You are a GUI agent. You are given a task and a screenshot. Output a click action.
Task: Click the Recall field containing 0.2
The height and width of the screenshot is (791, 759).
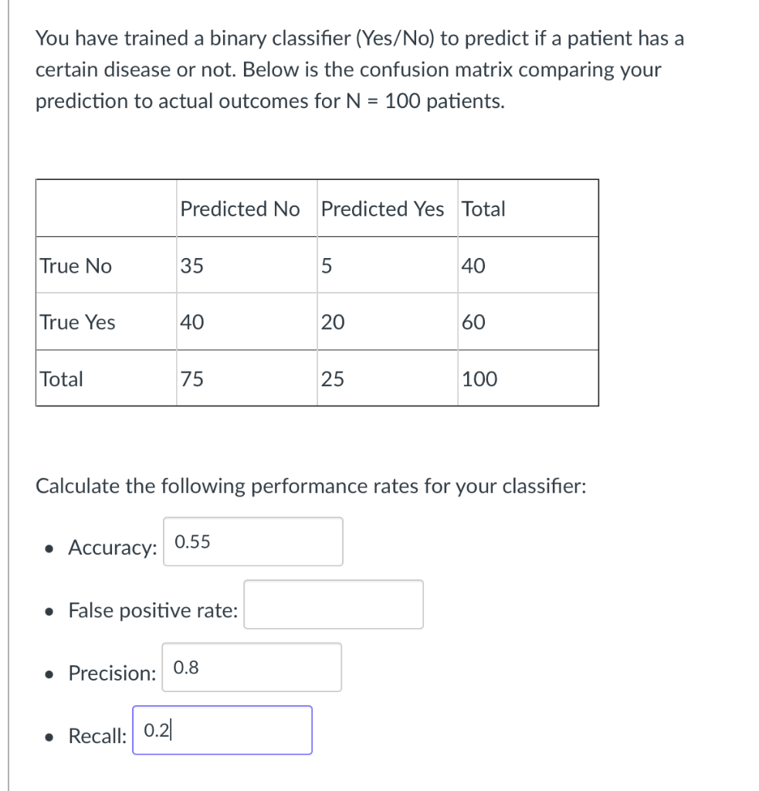(222, 730)
